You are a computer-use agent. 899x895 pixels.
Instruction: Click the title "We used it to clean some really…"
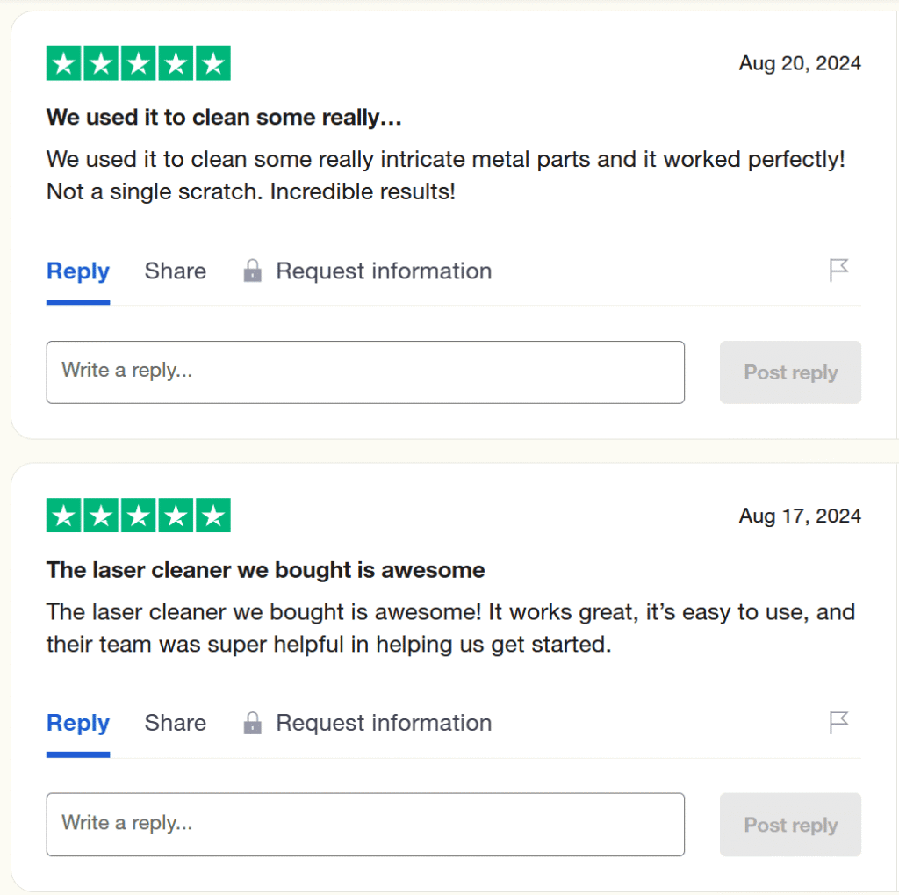[x=224, y=118]
